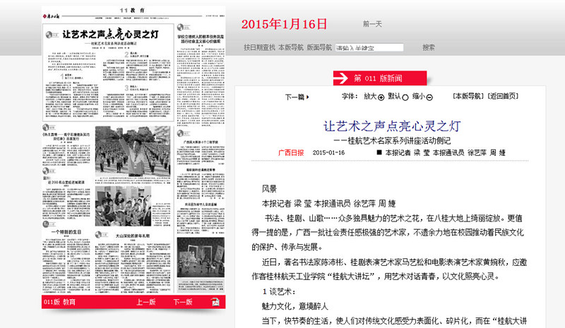Click the default font size circle icon
The height and width of the screenshot is (328, 565).
coord(405,97)
